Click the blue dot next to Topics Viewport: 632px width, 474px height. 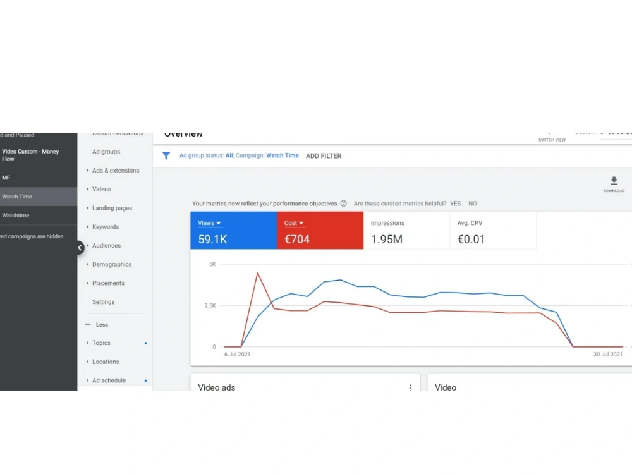145,343
